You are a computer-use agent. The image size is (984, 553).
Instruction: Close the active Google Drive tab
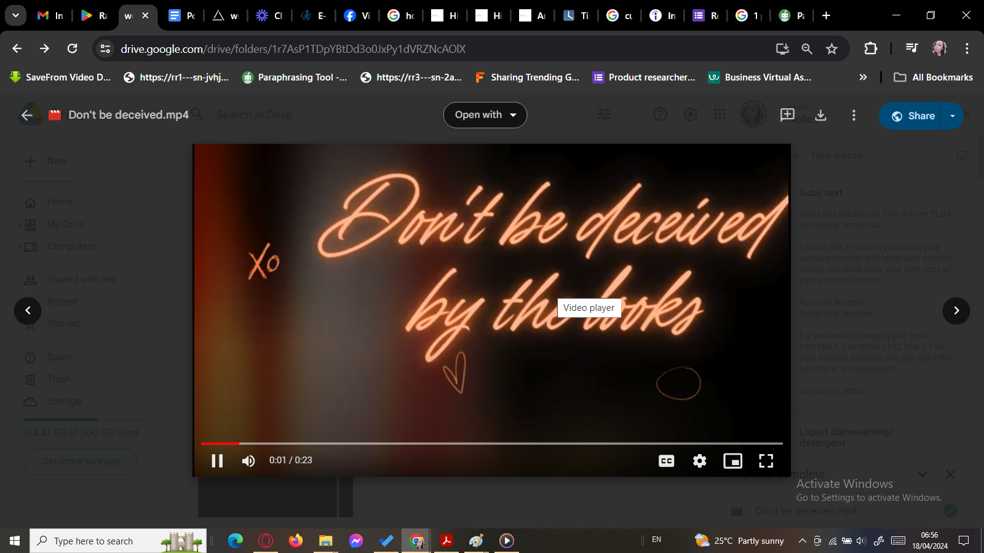click(146, 15)
